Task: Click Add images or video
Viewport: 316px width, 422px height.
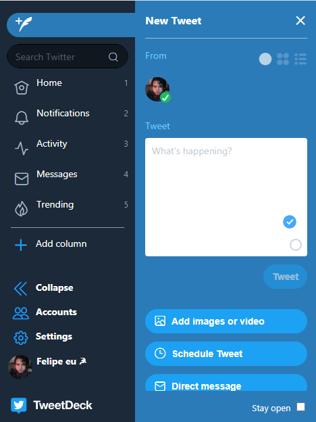Action: tap(226, 321)
